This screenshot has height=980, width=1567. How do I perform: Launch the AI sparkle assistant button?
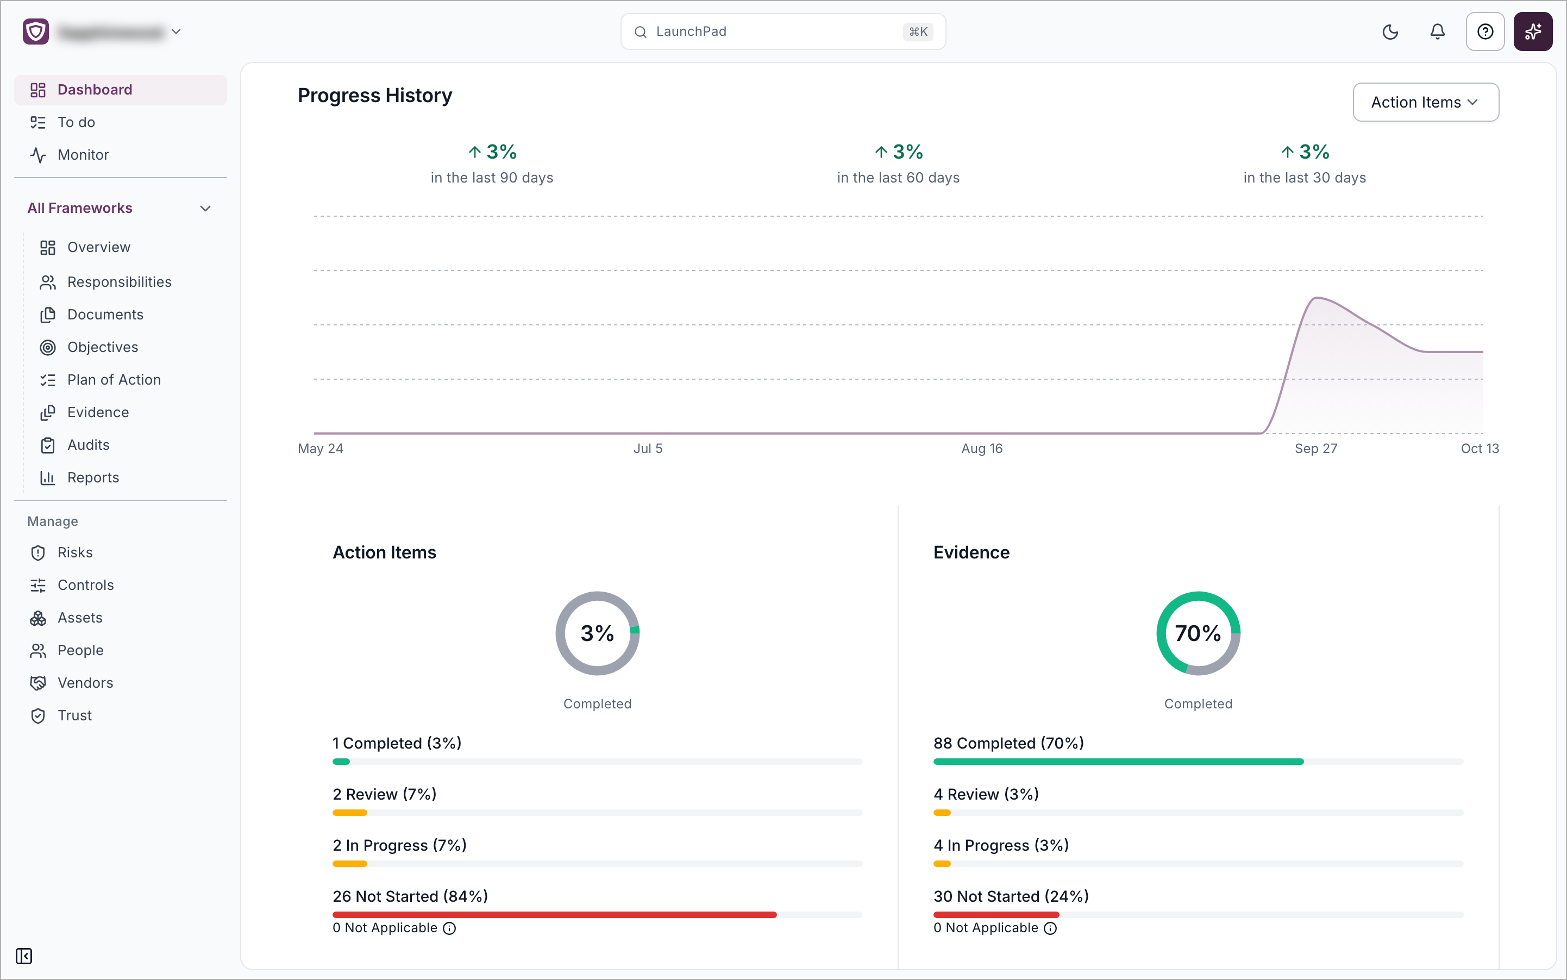(1533, 31)
